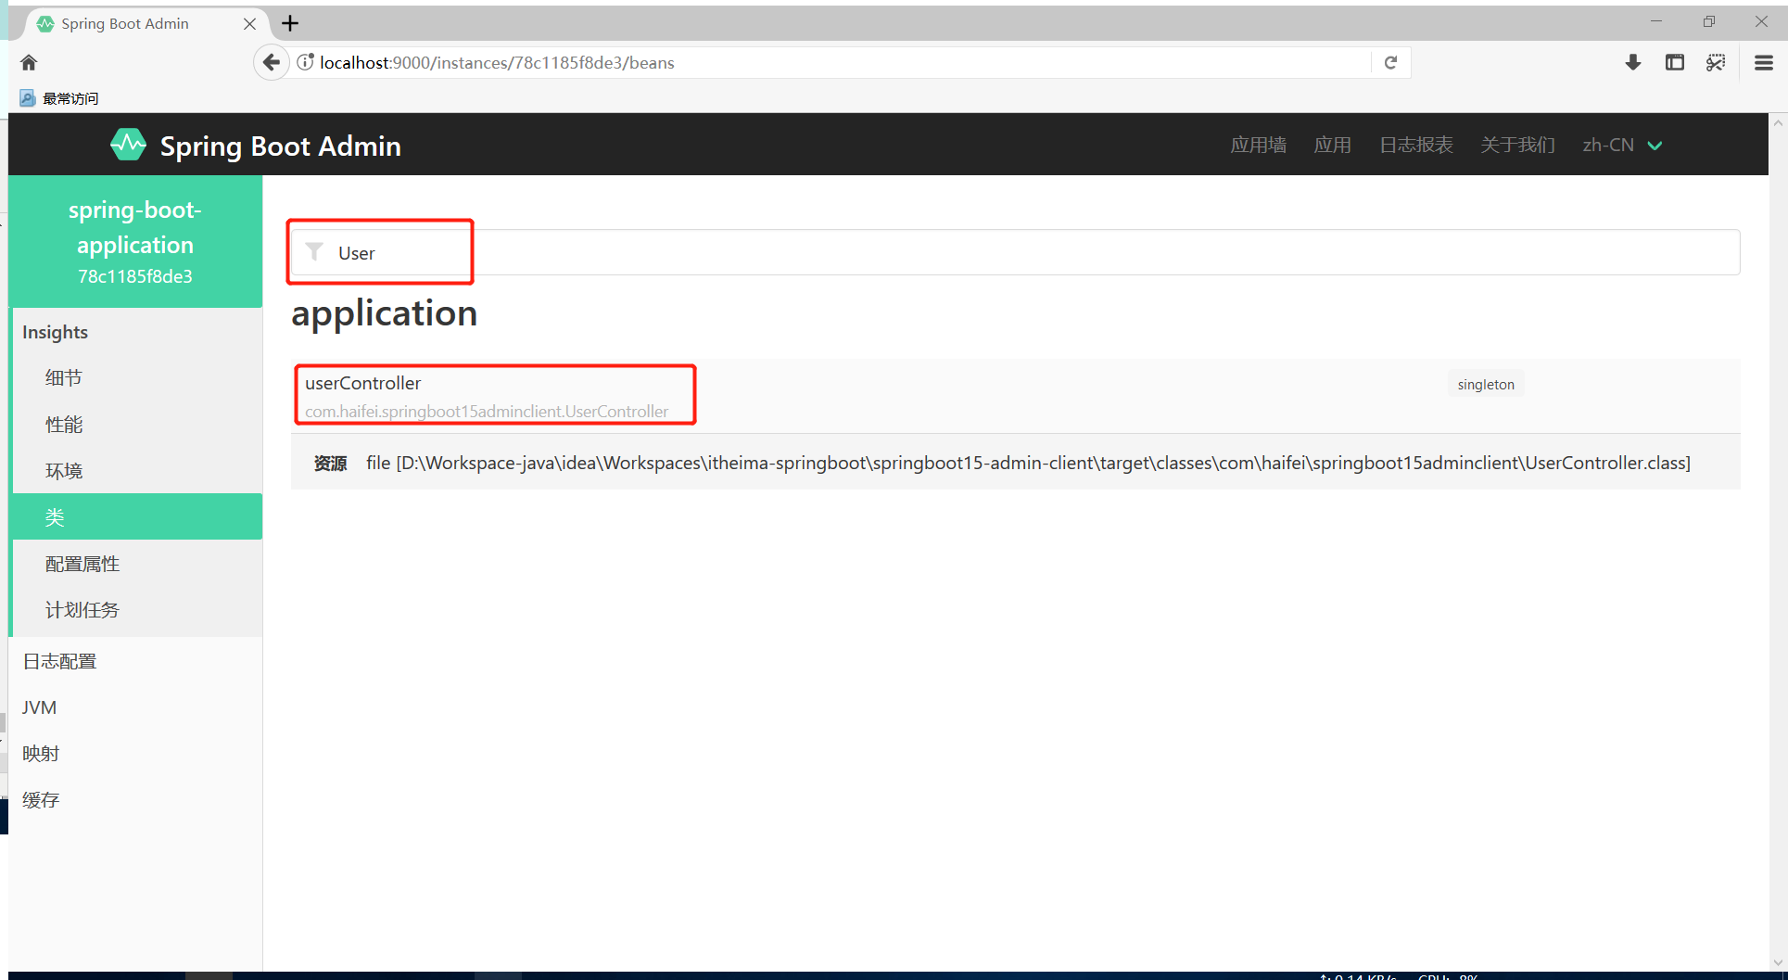Open the JVM sidebar item

(x=137, y=706)
